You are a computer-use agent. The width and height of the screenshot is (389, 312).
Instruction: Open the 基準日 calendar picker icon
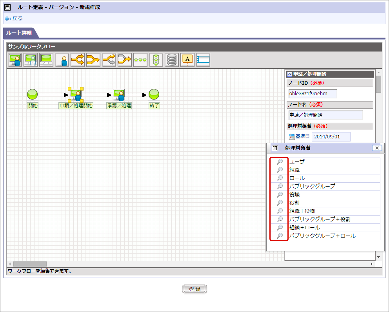point(292,137)
